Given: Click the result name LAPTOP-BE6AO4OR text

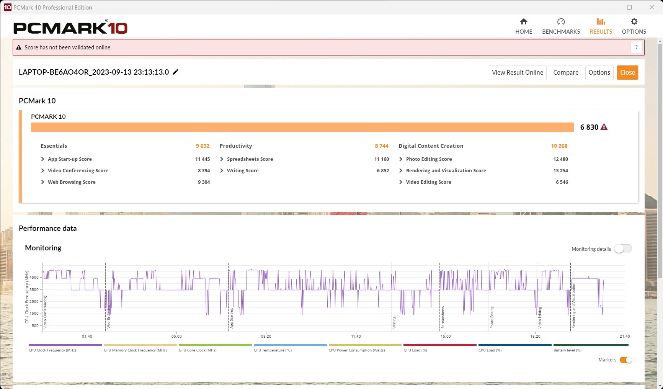Looking at the screenshot, I should point(94,72).
